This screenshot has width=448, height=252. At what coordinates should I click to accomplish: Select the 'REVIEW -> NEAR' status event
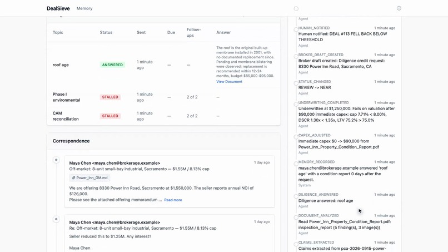[315, 87]
